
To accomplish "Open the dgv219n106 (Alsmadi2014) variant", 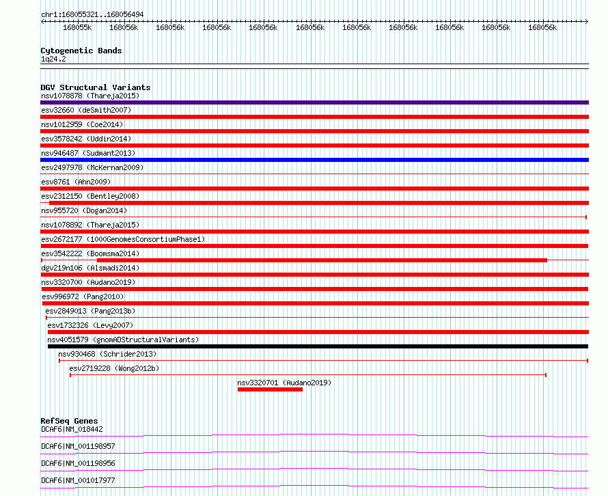I will (90, 268).
